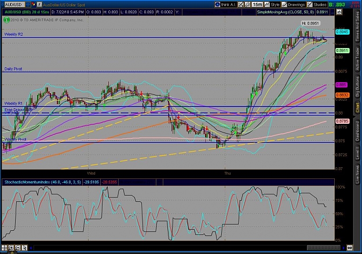
Task: Click the Hi: 0.8951 high price label
Action: click(x=310, y=23)
